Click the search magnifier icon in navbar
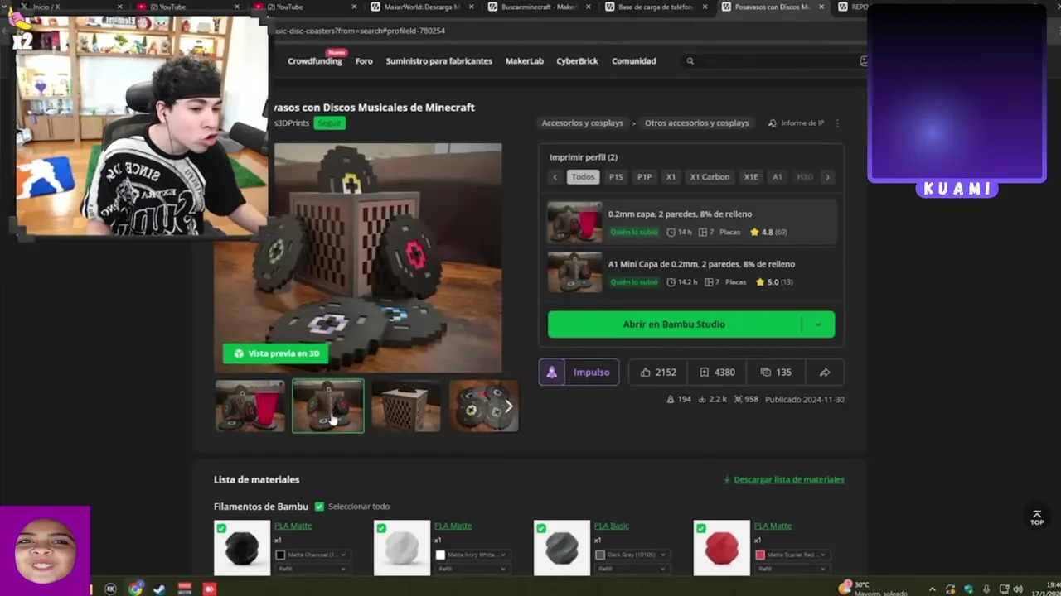The height and width of the screenshot is (596, 1061). [x=690, y=61]
